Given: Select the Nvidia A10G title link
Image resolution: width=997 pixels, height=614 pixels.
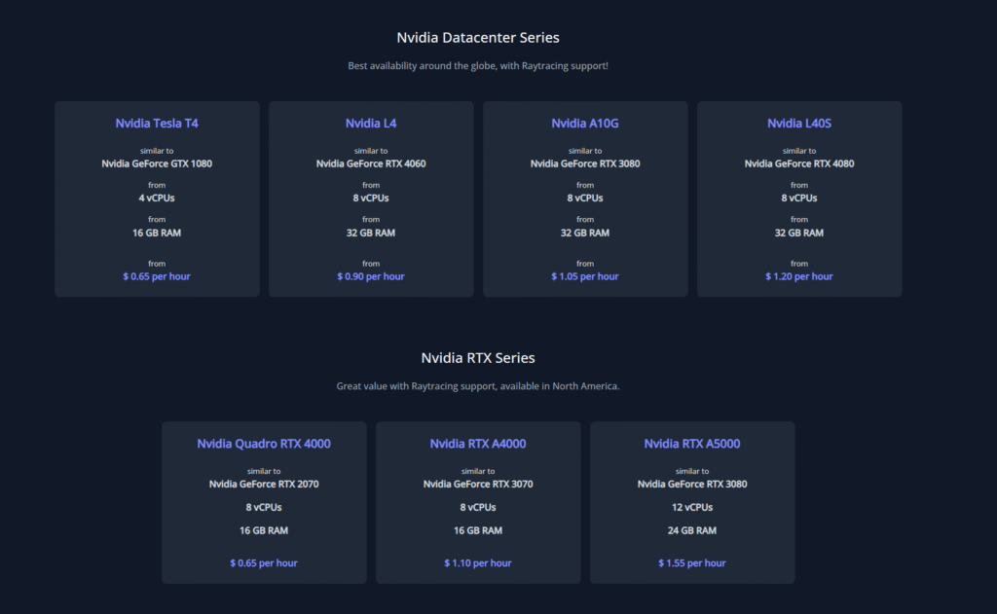Looking at the screenshot, I should [585, 124].
